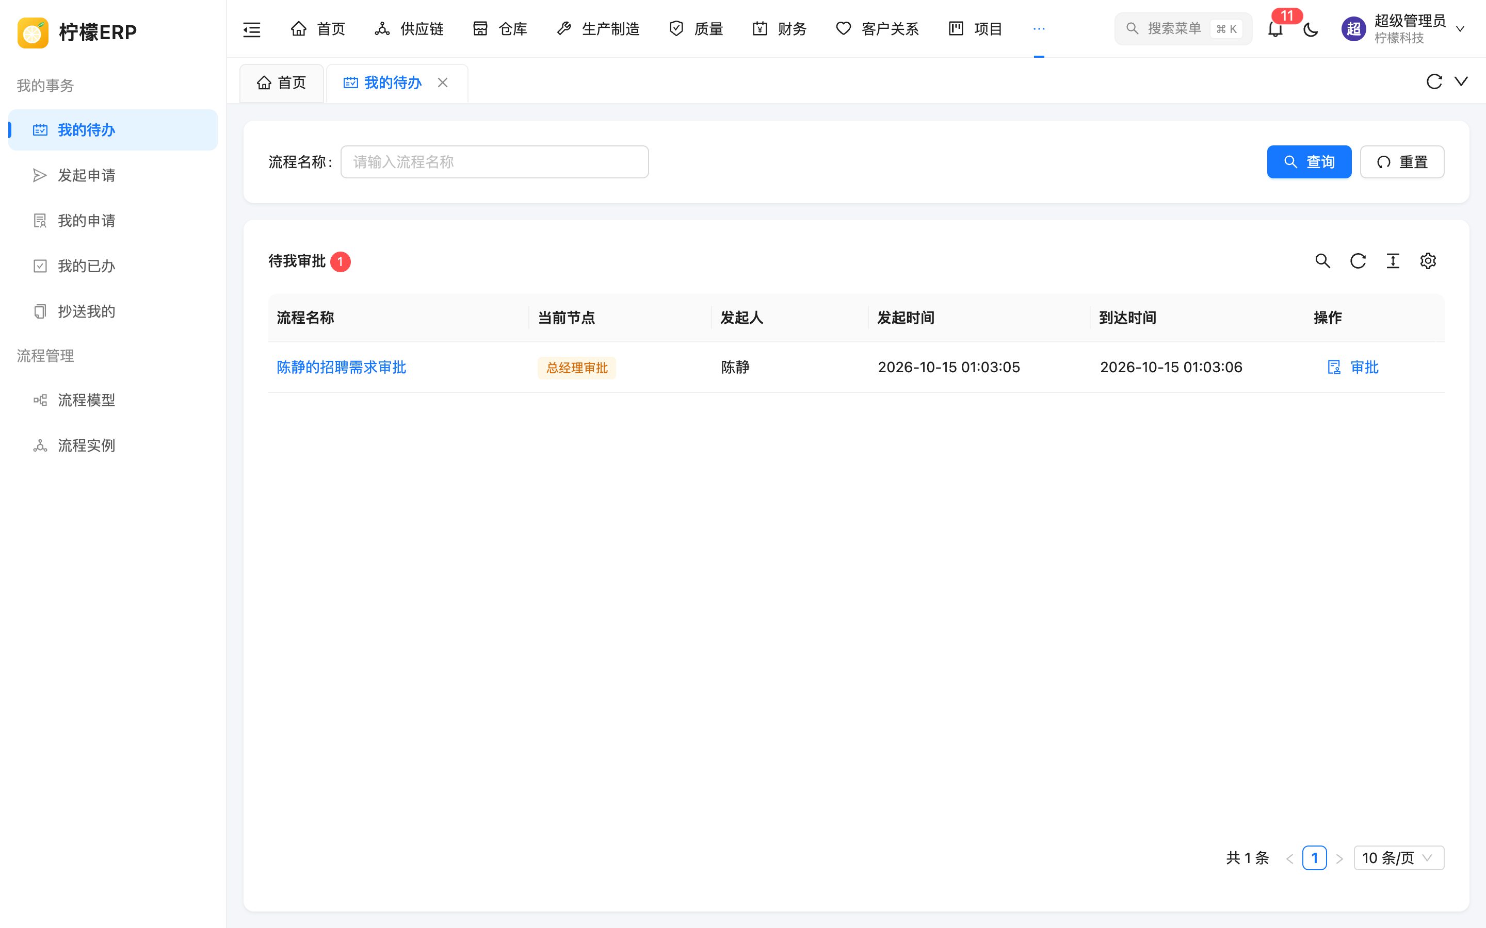Select 发起申请 in the sidebar

coord(113,175)
